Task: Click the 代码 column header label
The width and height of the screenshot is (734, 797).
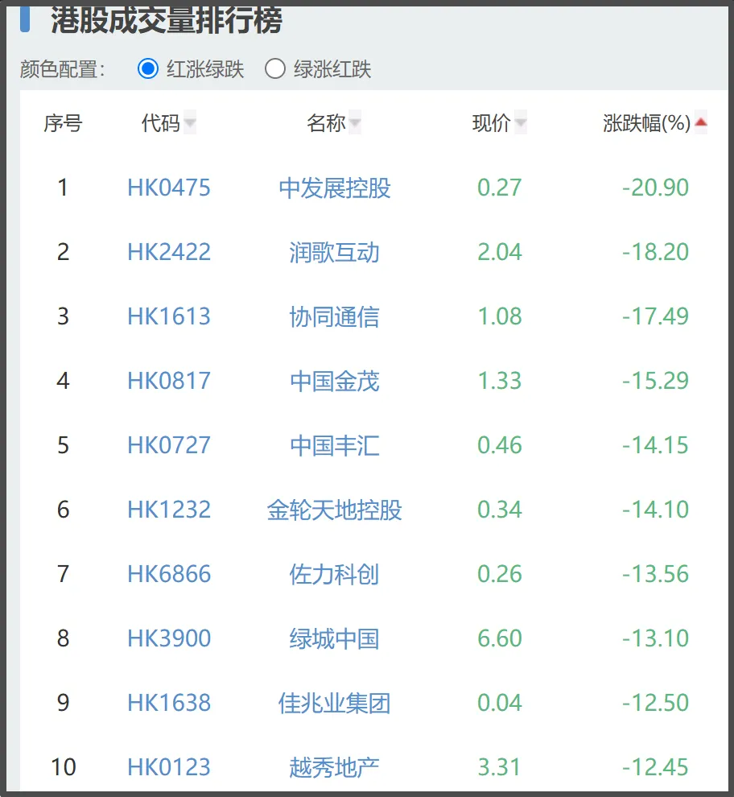Action: point(161,123)
